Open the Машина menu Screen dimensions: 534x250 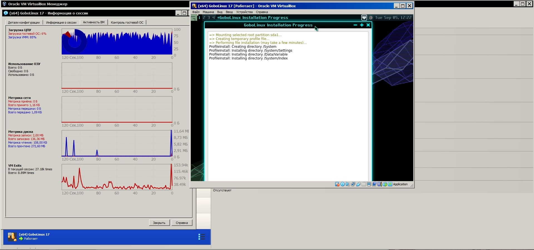pyautogui.click(x=208, y=12)
